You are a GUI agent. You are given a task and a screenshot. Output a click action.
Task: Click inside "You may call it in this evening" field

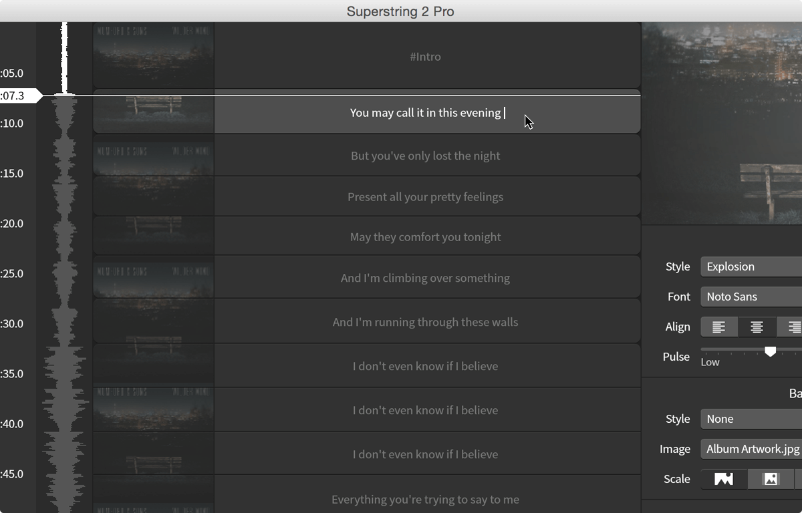(x=427, y=112)
